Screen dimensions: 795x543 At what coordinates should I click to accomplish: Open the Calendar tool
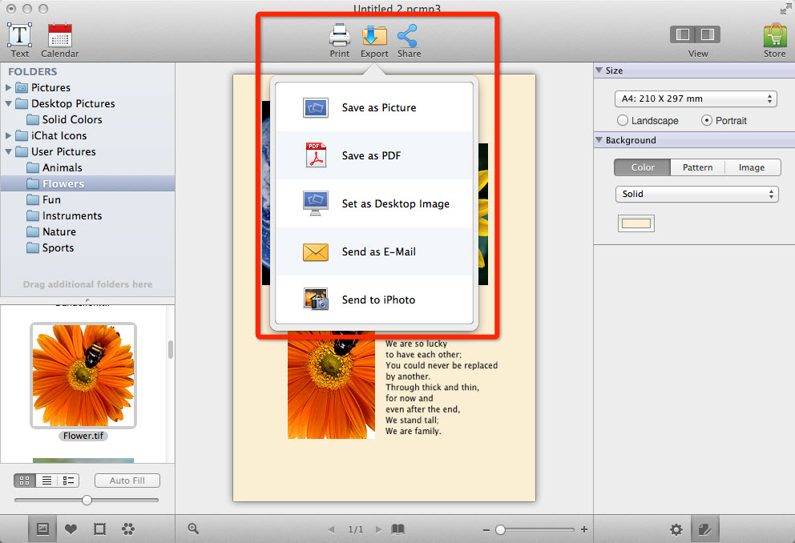pos(60,36)
